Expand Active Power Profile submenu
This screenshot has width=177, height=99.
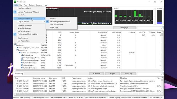click(30, 19)
